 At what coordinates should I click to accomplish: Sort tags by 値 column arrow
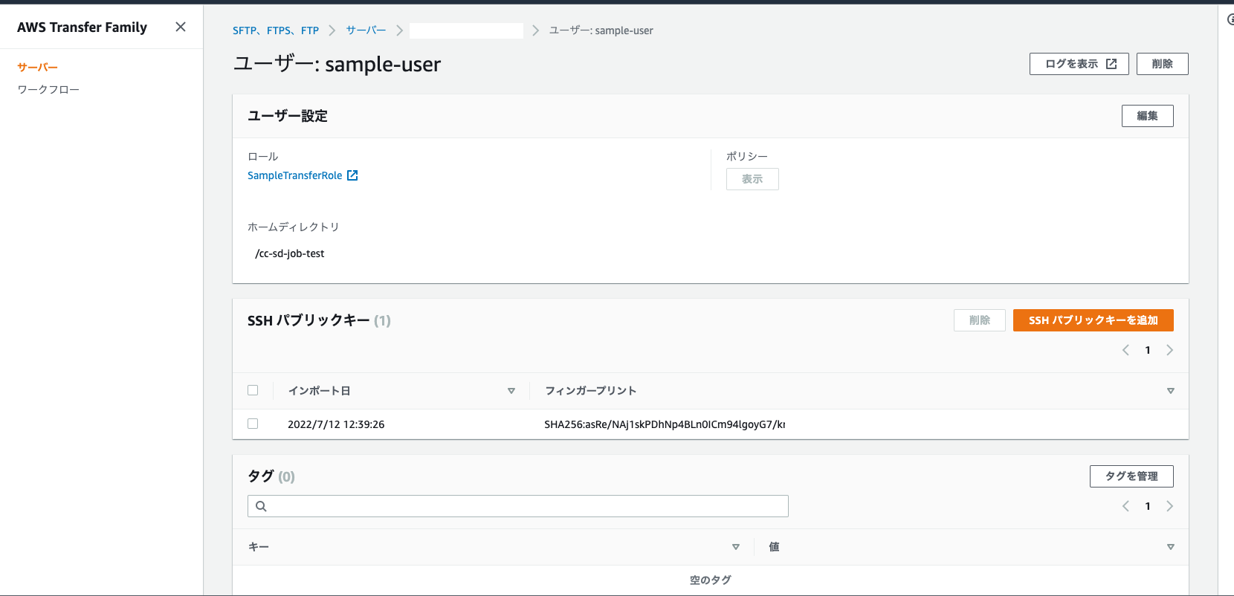pyautogui.click(x=1171, y=547)
